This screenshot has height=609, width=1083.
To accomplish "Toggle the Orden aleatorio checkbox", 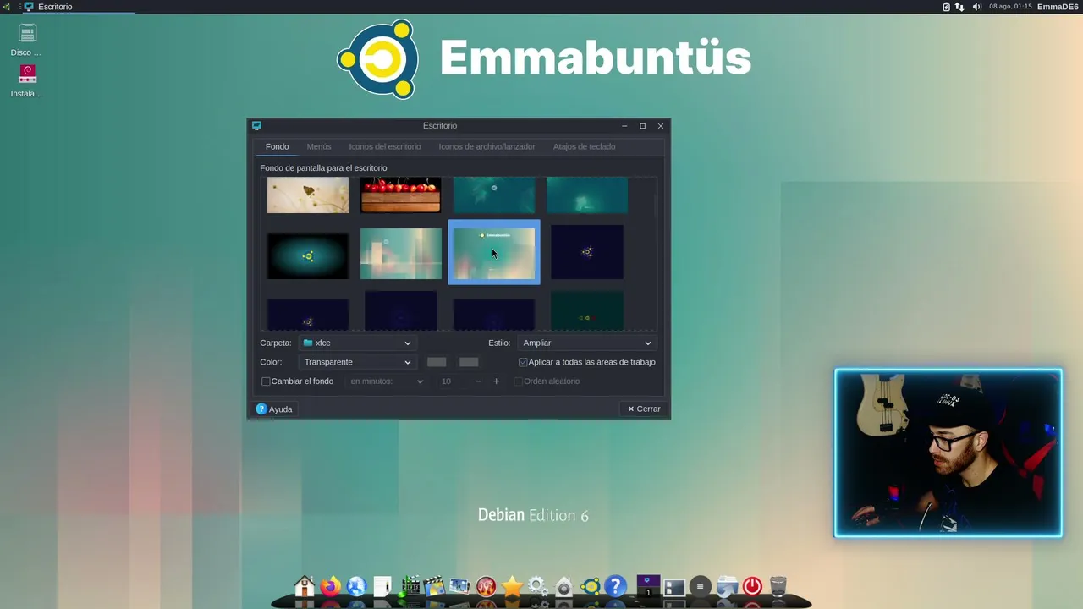I will 519,381.
